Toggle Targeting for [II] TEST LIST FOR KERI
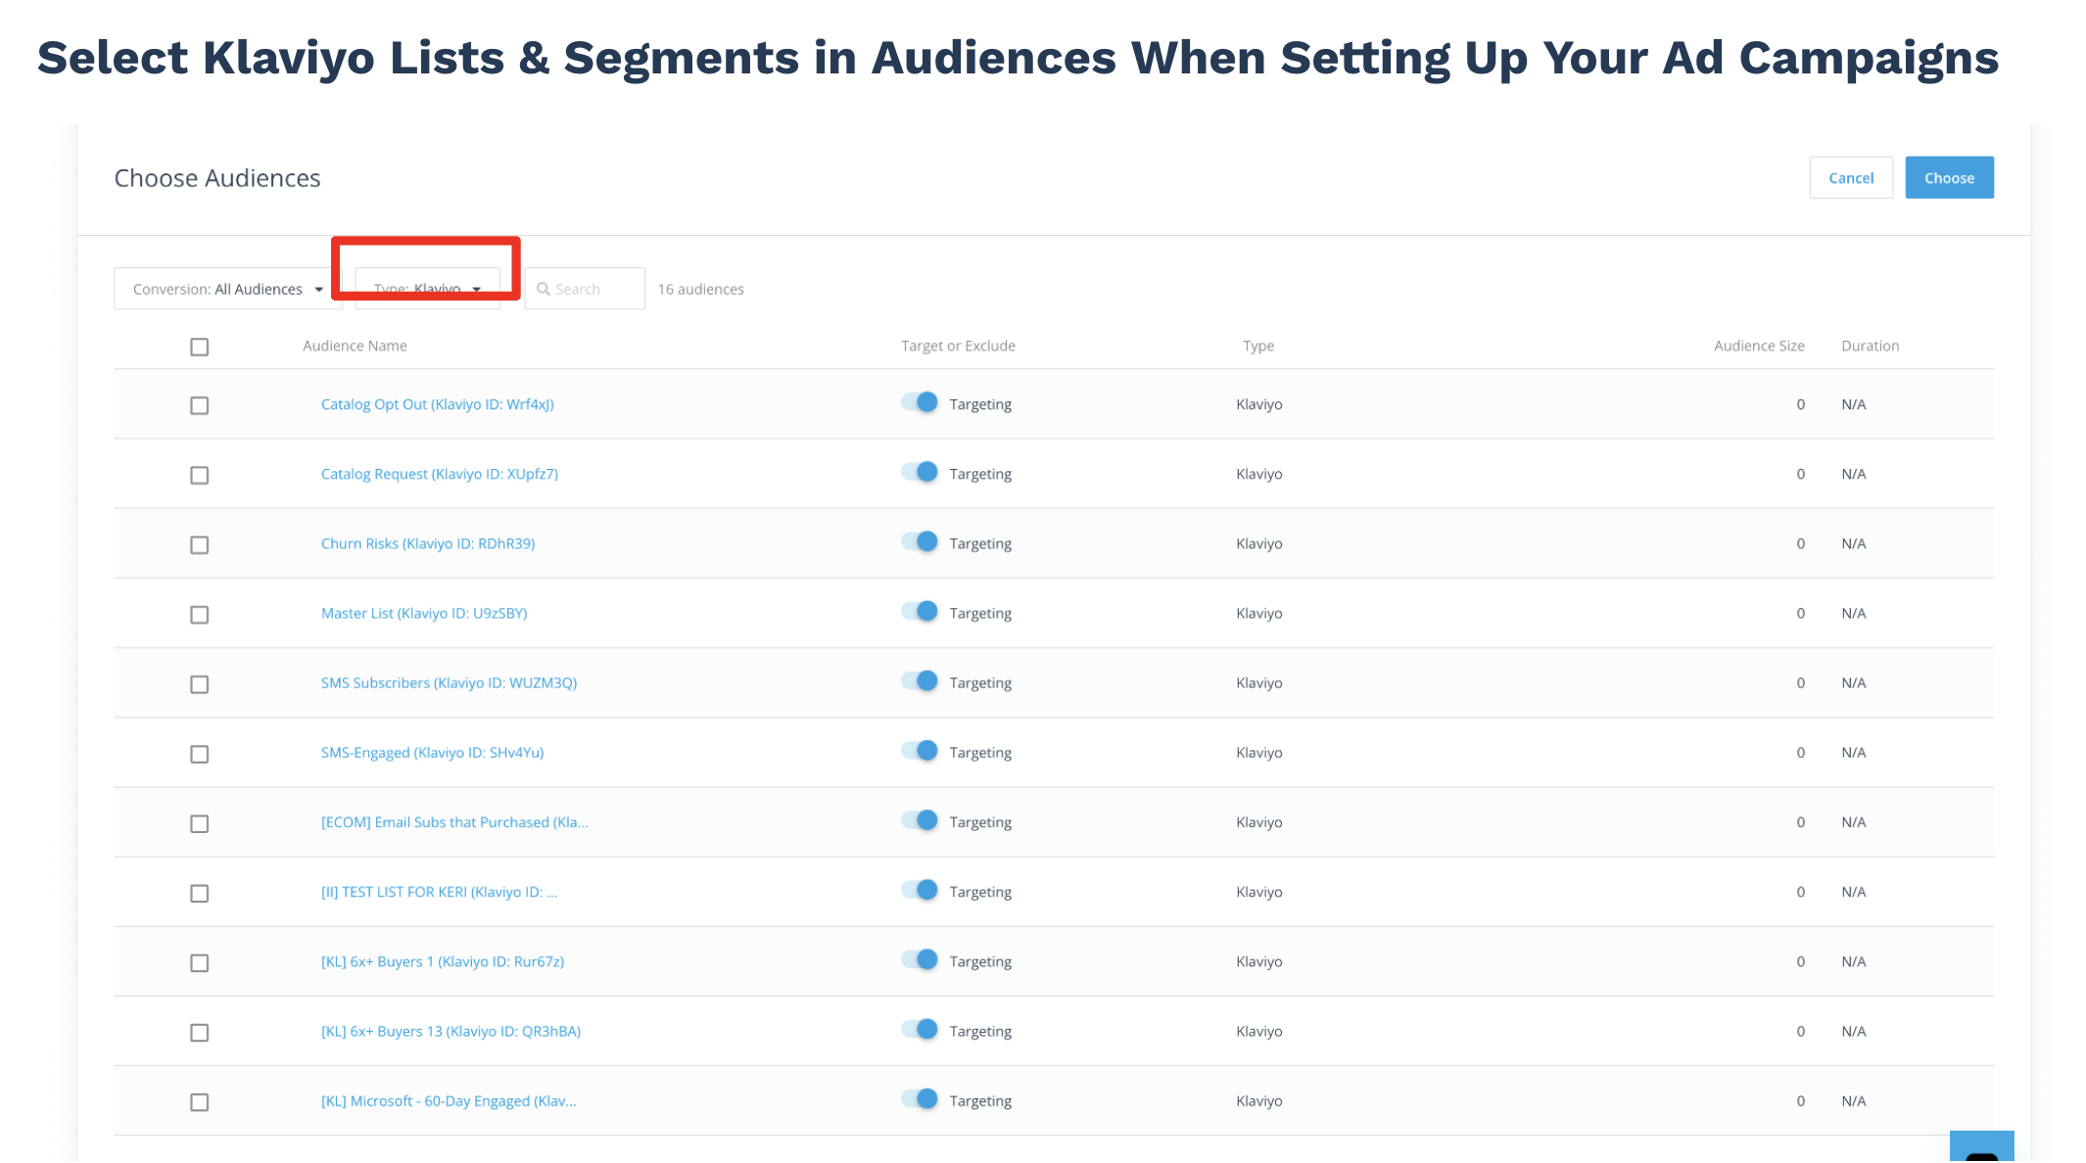This screenshot has height=1163, width=2086. tap(921, 889)
